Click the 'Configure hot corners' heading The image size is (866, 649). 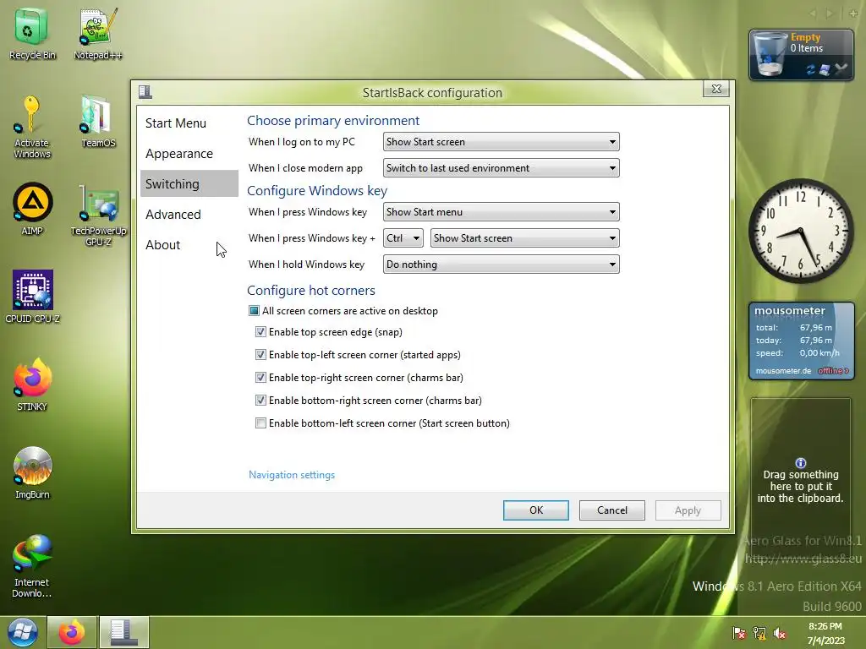pos(311,291)
